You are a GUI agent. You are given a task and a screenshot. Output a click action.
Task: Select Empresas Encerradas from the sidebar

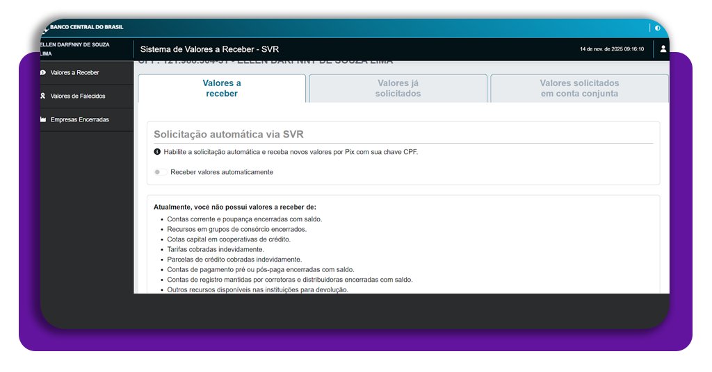coord(79,119)
